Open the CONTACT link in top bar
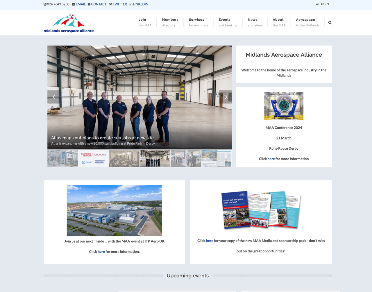This screenshot has width=372, height=292. point(99,4)
